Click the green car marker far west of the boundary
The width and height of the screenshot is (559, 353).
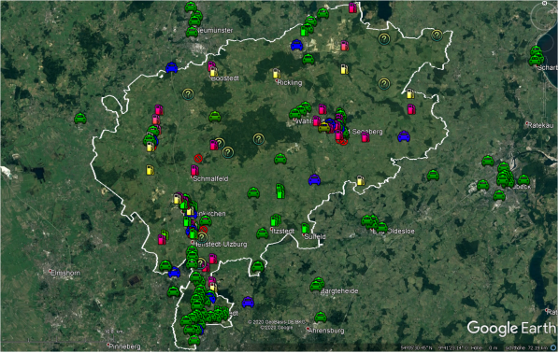pyautogui.click(x=80, y=118)
